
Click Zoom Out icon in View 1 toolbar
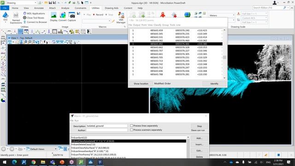[29, 42]
